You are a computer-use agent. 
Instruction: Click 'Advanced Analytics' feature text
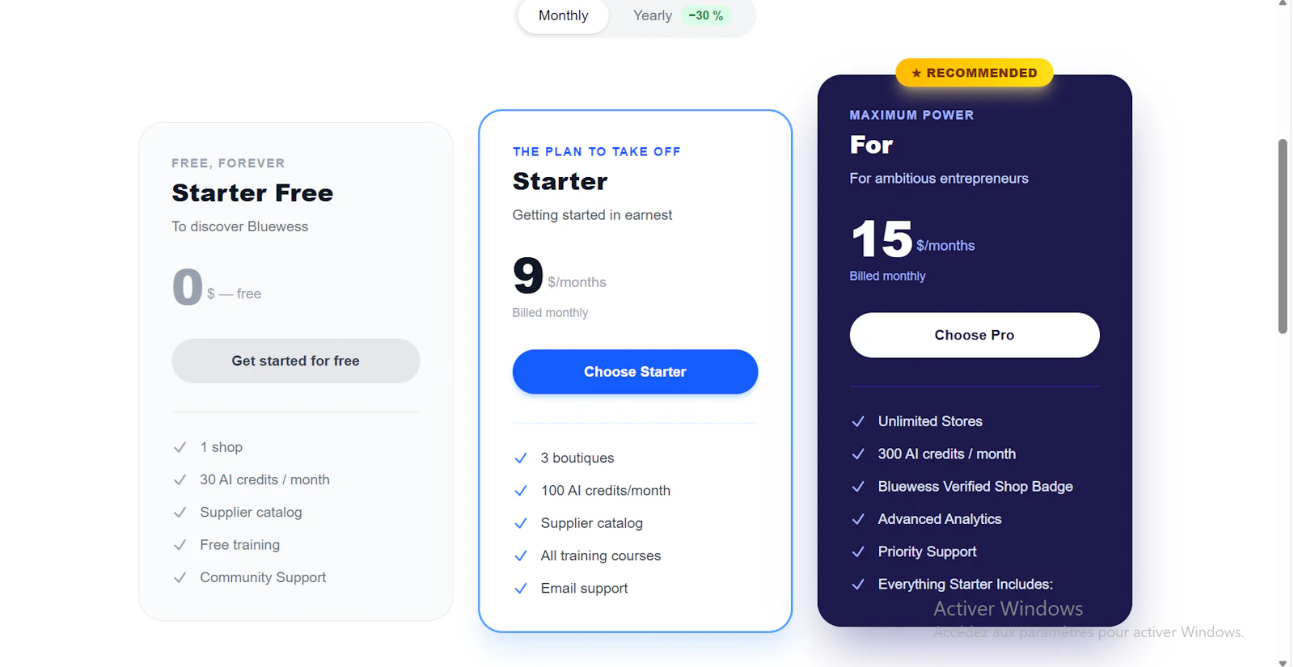[x=940, y=519]
